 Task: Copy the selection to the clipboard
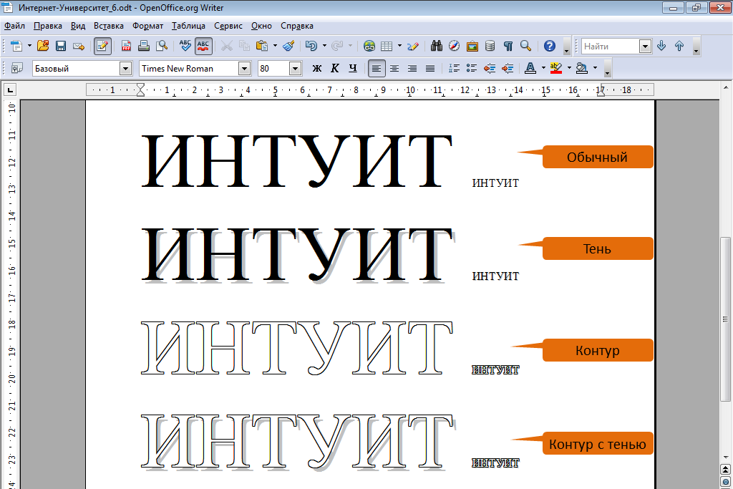tap(245, 46)
